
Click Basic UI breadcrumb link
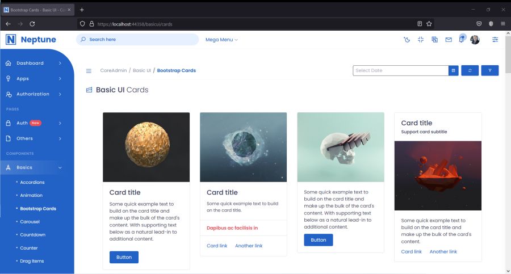coord(142,70)
